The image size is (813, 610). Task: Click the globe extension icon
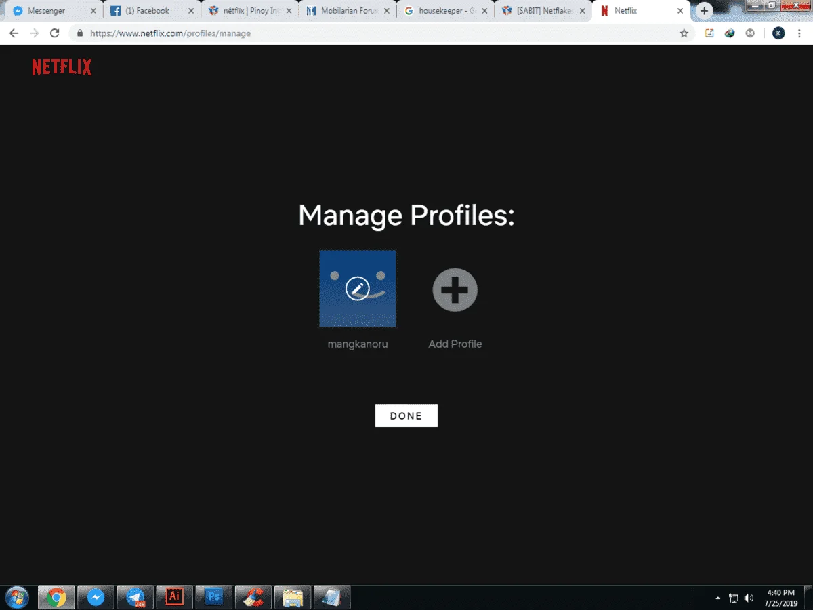pos(730,33)
